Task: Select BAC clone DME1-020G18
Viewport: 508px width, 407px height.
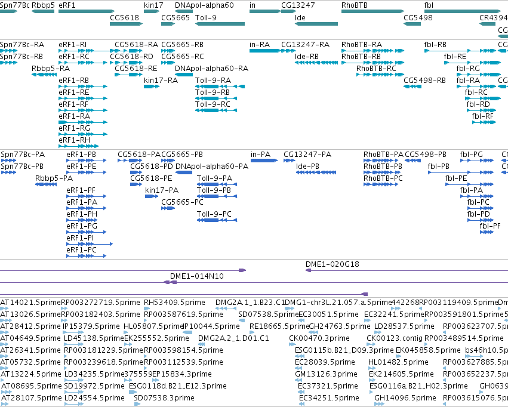Action: (x=407, y=270)
